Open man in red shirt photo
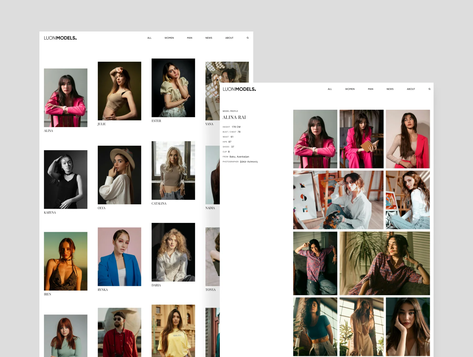 [x=119, y=332]
